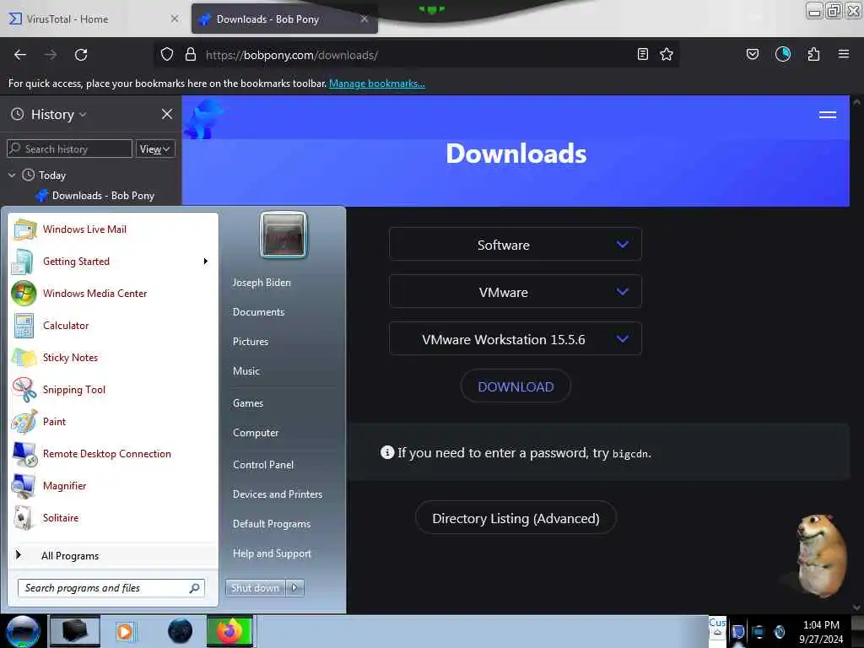This screenshot has height=648, width=864.
Task: Open the Firefox account icon
Action: coord(783,54)
